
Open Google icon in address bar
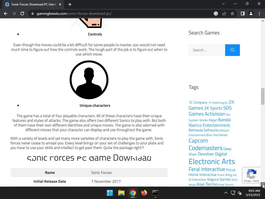216,13
